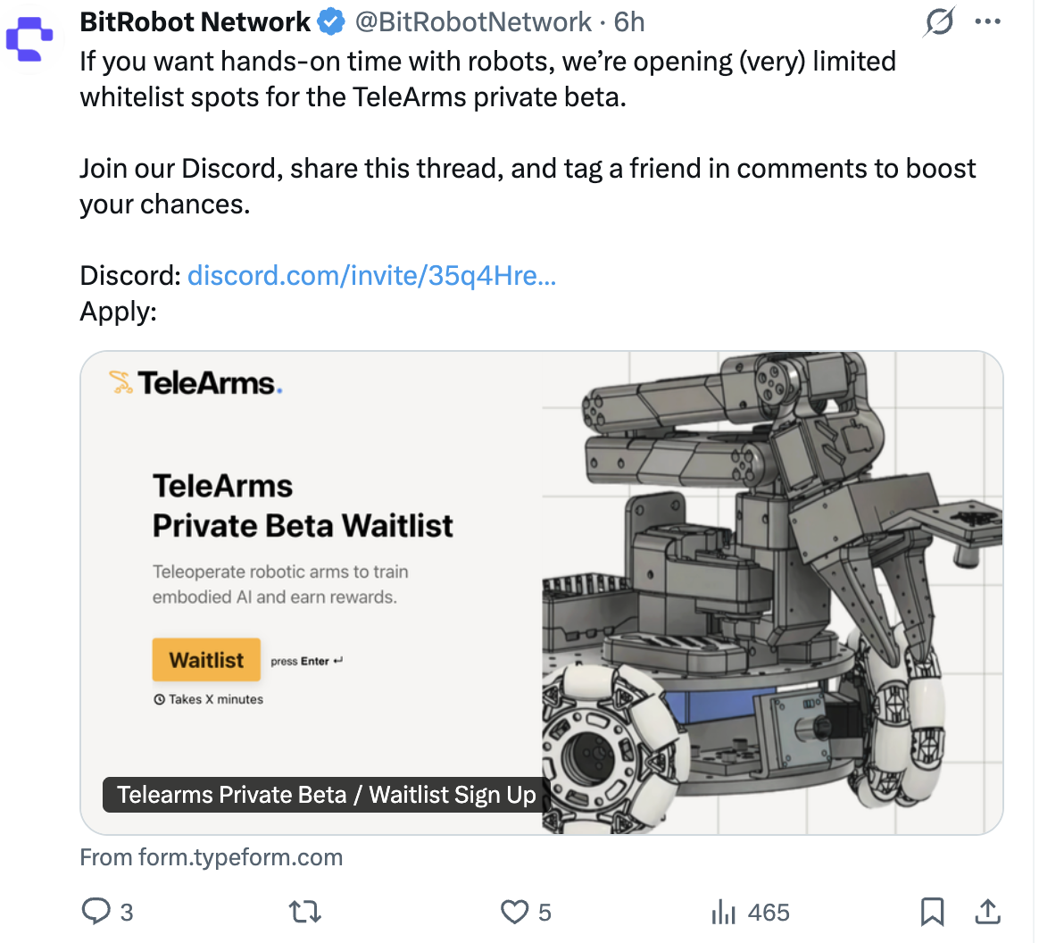Click the 'From form.typeform.com' source link

point(212,858)
